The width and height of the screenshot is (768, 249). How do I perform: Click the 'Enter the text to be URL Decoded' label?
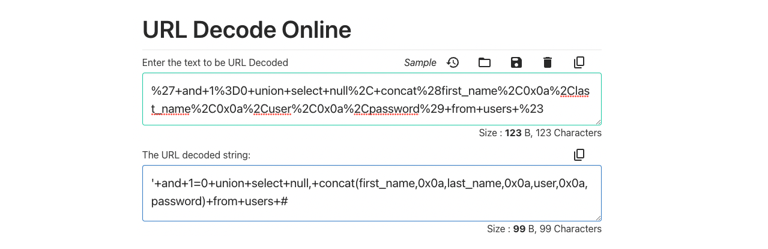[x=215, y=62]
